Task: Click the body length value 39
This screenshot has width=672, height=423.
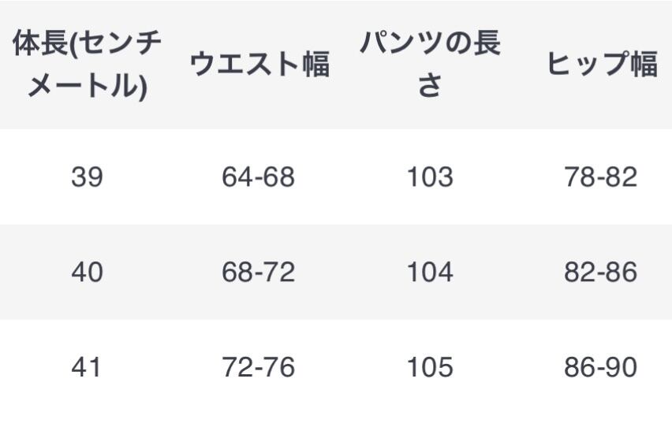Action: click(87, 178)
